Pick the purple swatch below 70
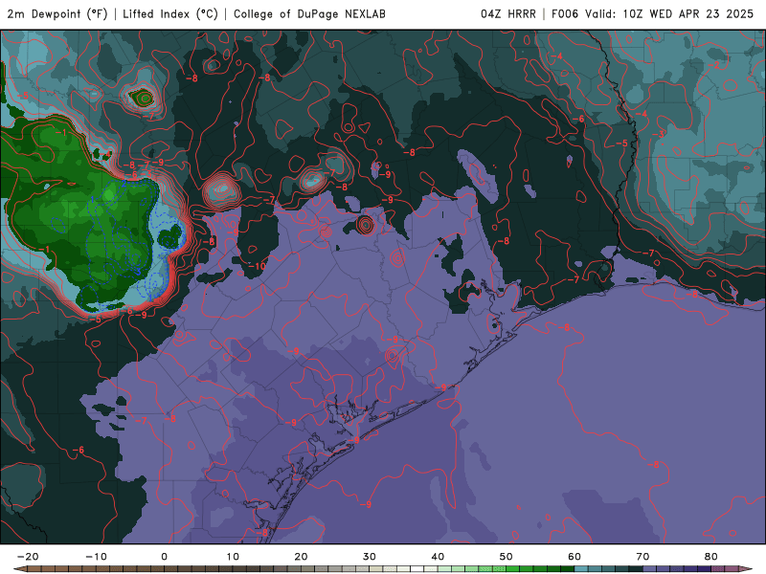Viewport: 766px width, 574px height. point(650,569)
